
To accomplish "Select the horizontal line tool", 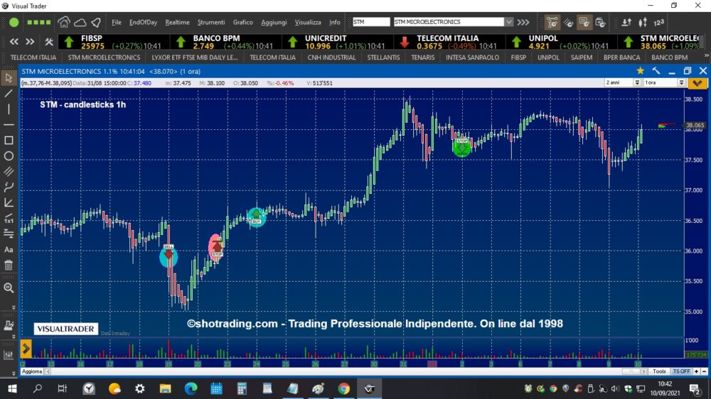I will [9, 124].
